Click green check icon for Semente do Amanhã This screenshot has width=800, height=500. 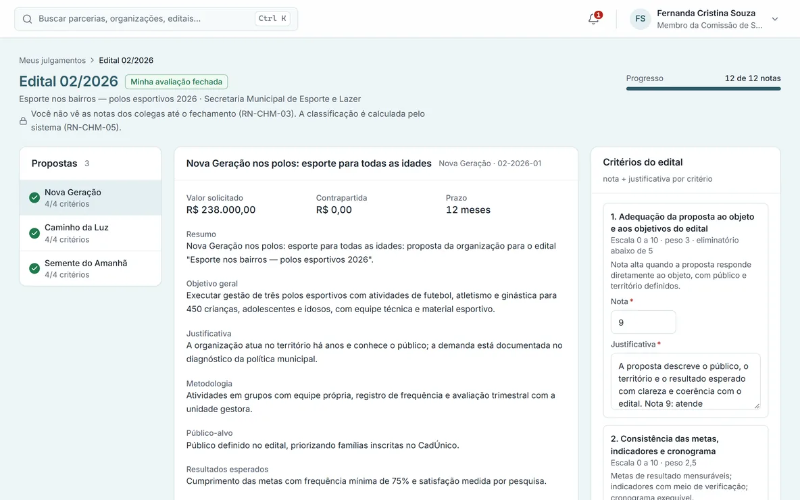(34, 268)
